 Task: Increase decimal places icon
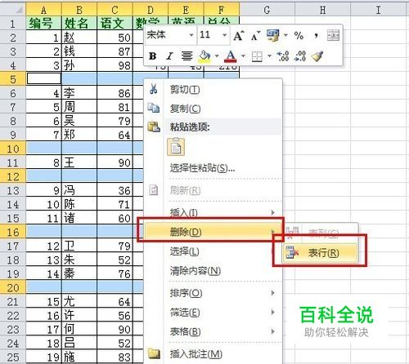(283, 56)
